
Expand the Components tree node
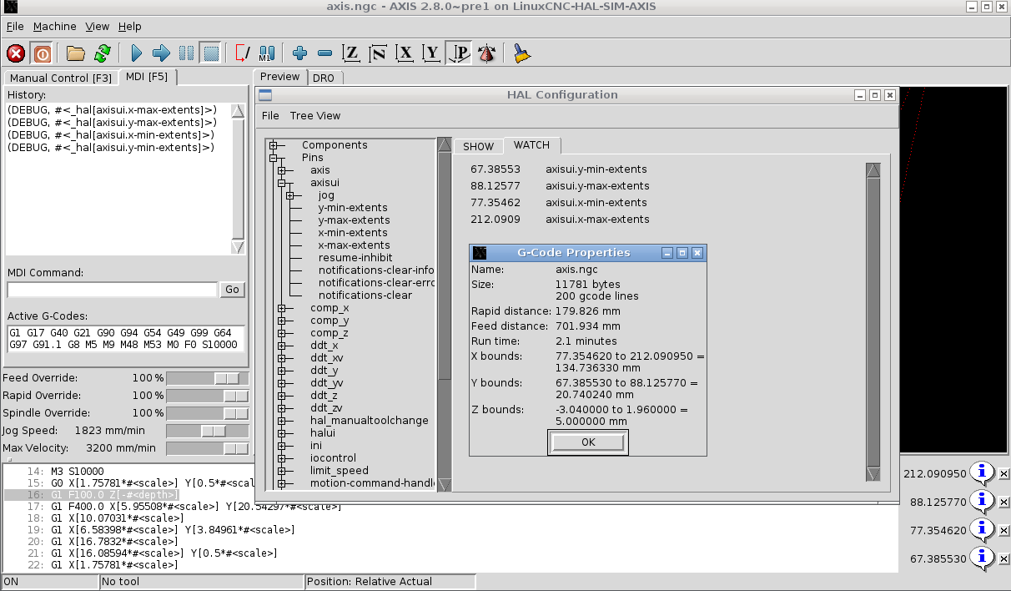273,145
